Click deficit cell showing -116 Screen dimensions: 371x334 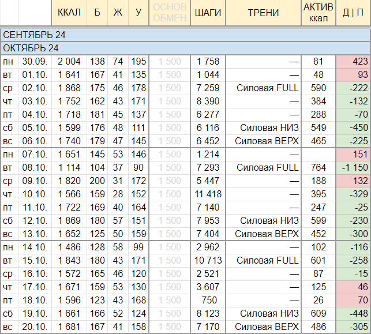[353, 247]
